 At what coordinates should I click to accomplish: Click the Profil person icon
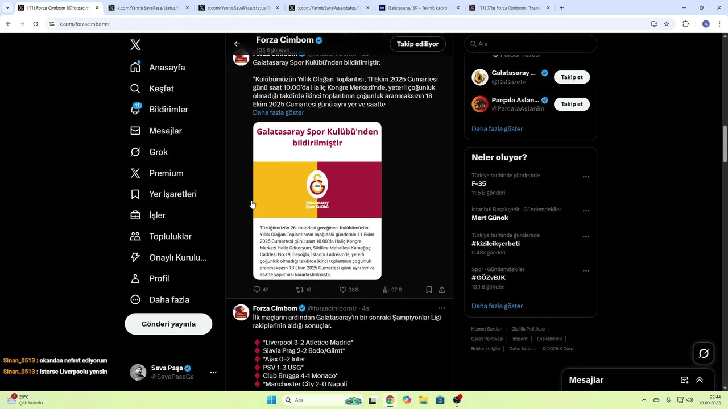(135, 278)
